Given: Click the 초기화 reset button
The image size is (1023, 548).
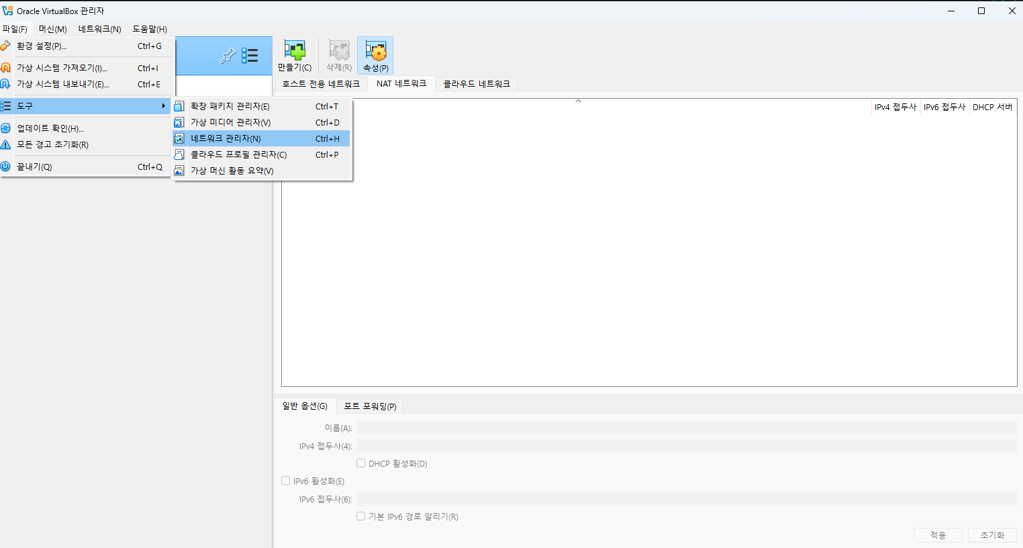Looking at the screenshot, I should [x=992, y=535].
